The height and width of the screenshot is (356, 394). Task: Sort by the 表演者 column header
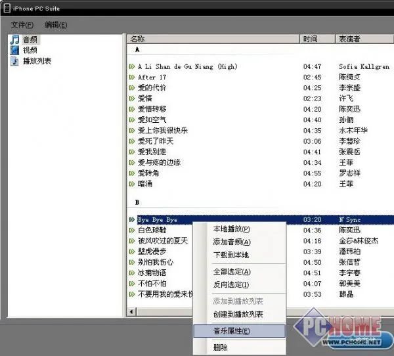364,39
